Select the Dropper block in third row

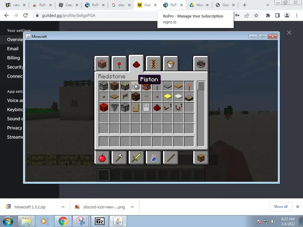[x=125, y=107]
